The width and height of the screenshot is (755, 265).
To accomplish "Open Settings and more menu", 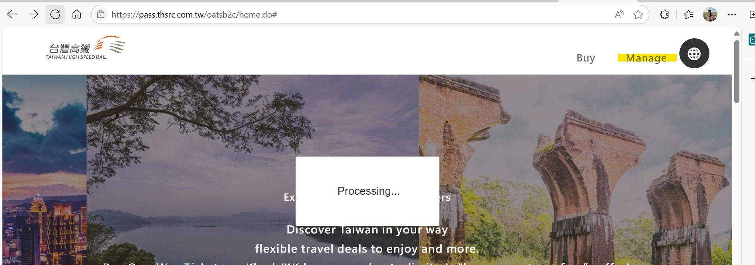I will (732, 15).
